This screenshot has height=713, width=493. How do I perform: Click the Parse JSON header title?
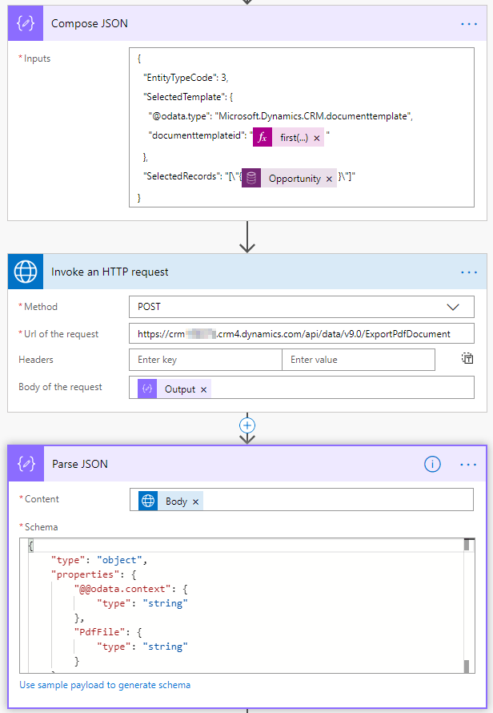[80, 465]
